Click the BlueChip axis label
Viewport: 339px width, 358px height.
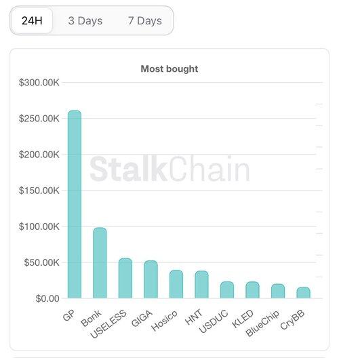[262, 323]
